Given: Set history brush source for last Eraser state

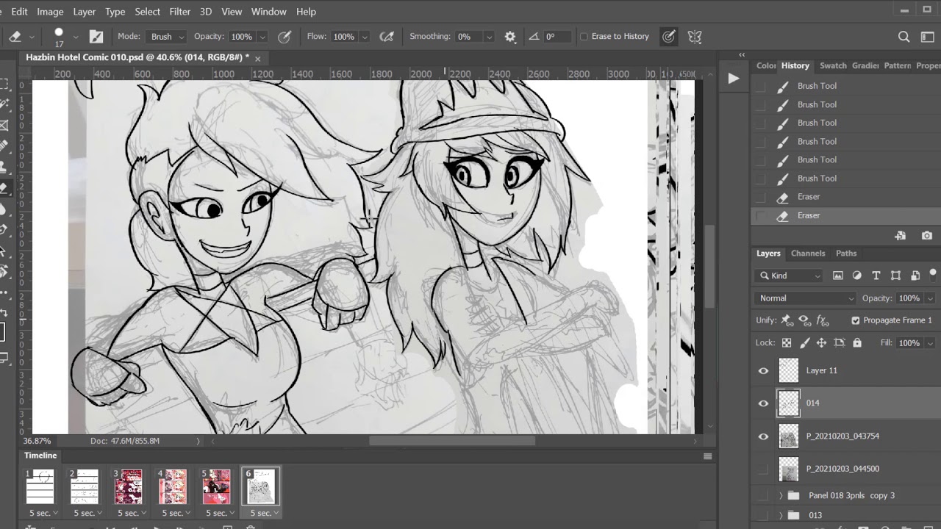Looking at the screenshot, I should (x=761, y=216).
